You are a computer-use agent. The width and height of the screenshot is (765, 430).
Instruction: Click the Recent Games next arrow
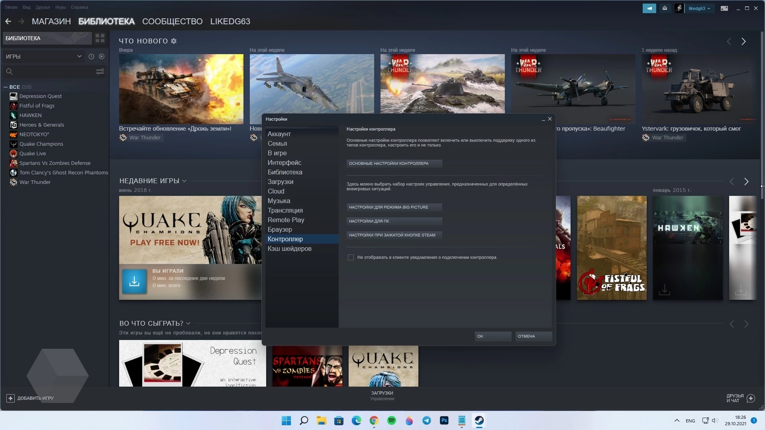[746, 182]
